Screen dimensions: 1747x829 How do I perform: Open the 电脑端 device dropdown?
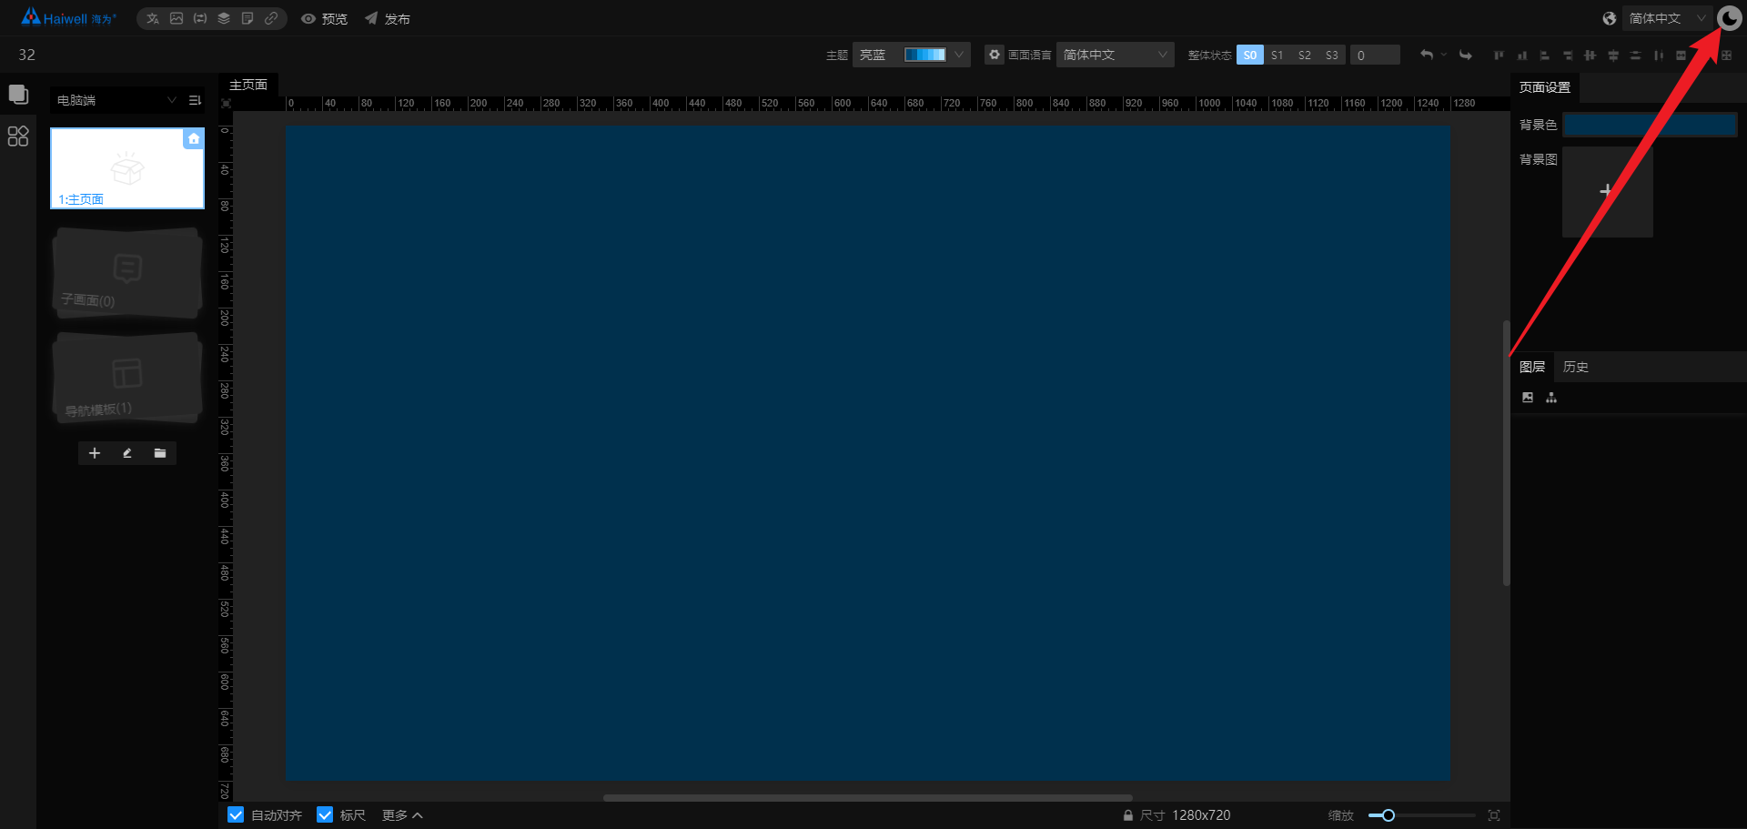pos(116,100)
